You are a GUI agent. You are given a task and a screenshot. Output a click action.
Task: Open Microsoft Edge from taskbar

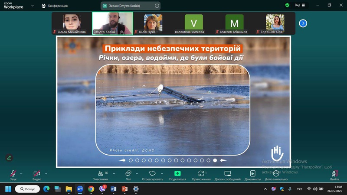click(46, 189)
